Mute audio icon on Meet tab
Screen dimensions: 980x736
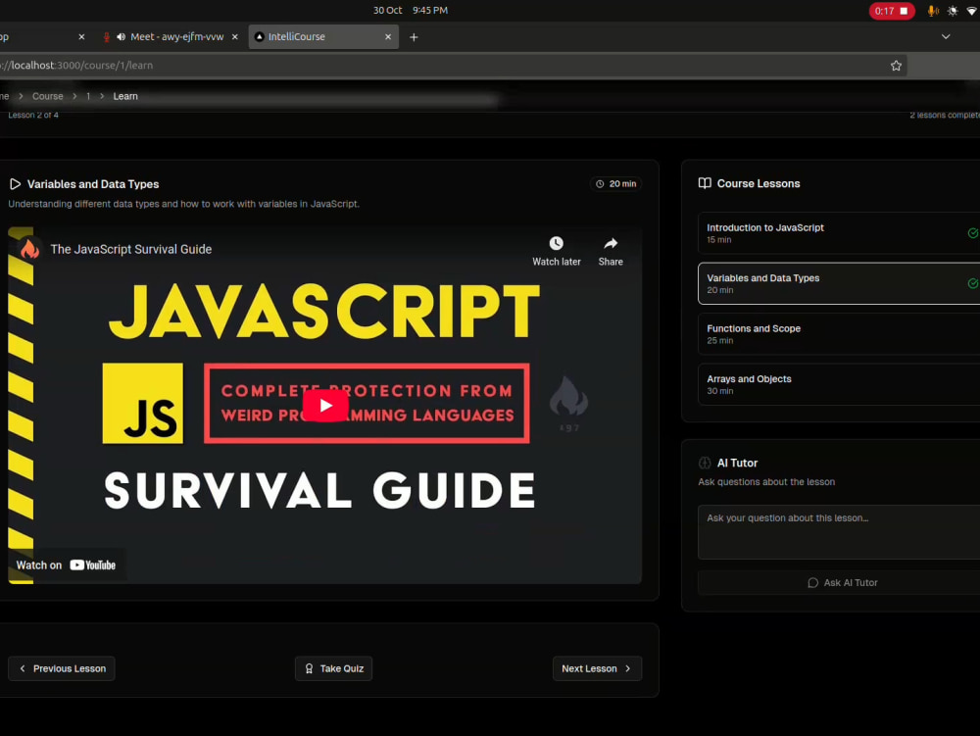tap(121, 37)
